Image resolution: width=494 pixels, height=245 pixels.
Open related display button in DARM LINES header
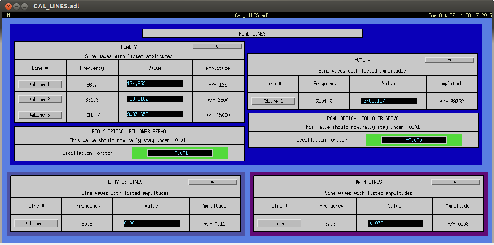(x=456, y=182)
